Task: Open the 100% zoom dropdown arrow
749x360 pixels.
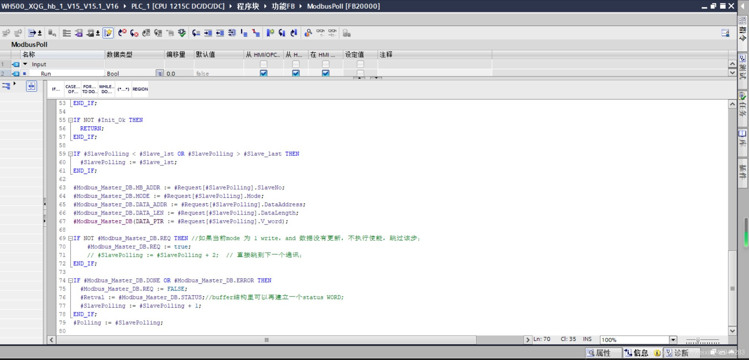Action: pos(673,340)
